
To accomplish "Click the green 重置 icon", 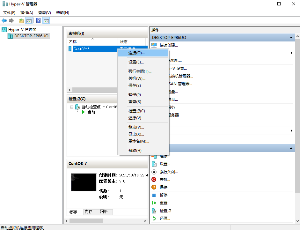I will 154,203.
